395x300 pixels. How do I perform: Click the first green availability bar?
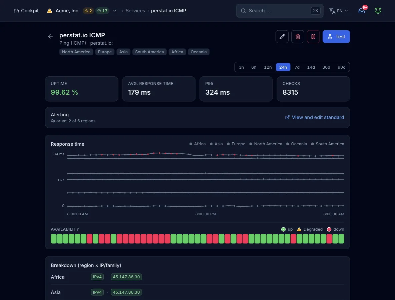[54, 239]
